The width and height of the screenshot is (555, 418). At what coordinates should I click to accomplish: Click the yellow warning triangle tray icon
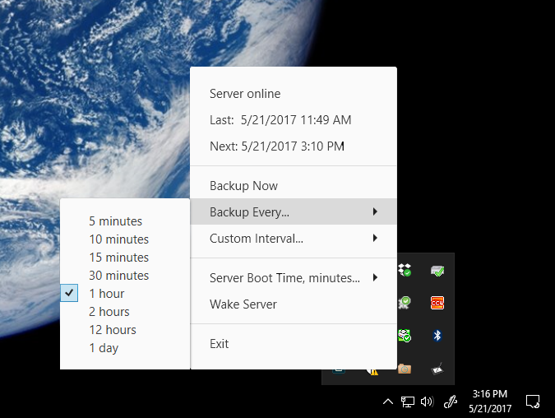click(x=372, y=371)
